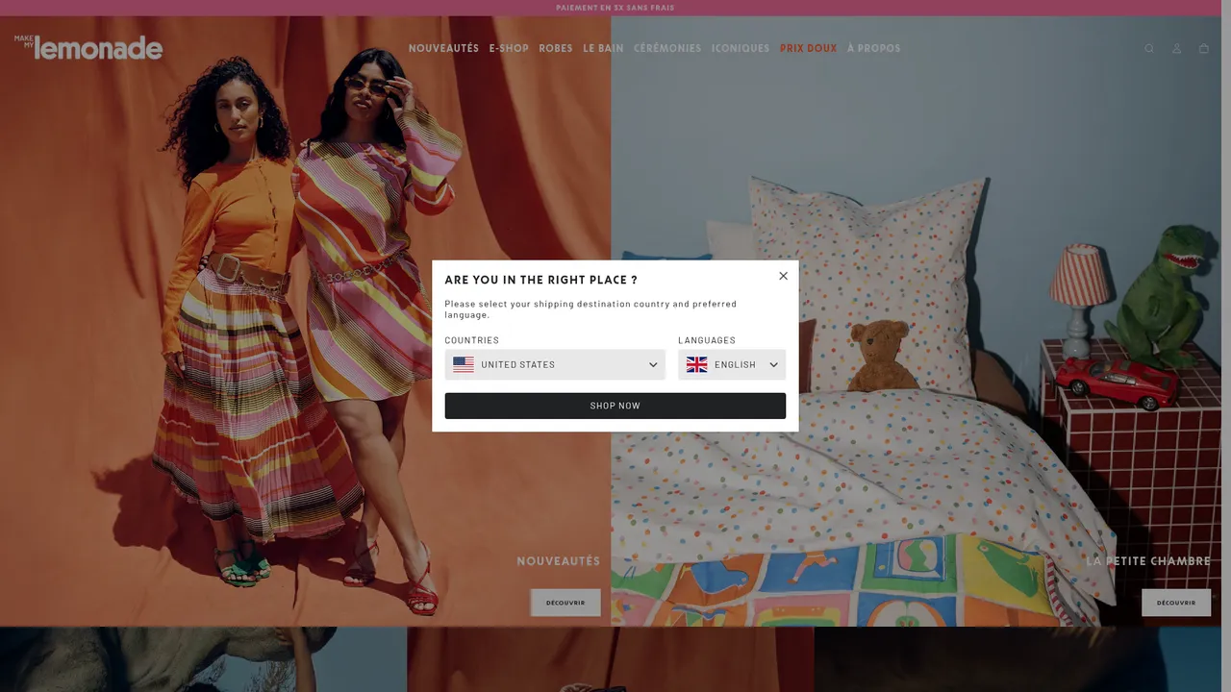The width and height of the screenshot is (1231, 692).
Task: Open the Robes menu item
Action: tap(556, 48)
